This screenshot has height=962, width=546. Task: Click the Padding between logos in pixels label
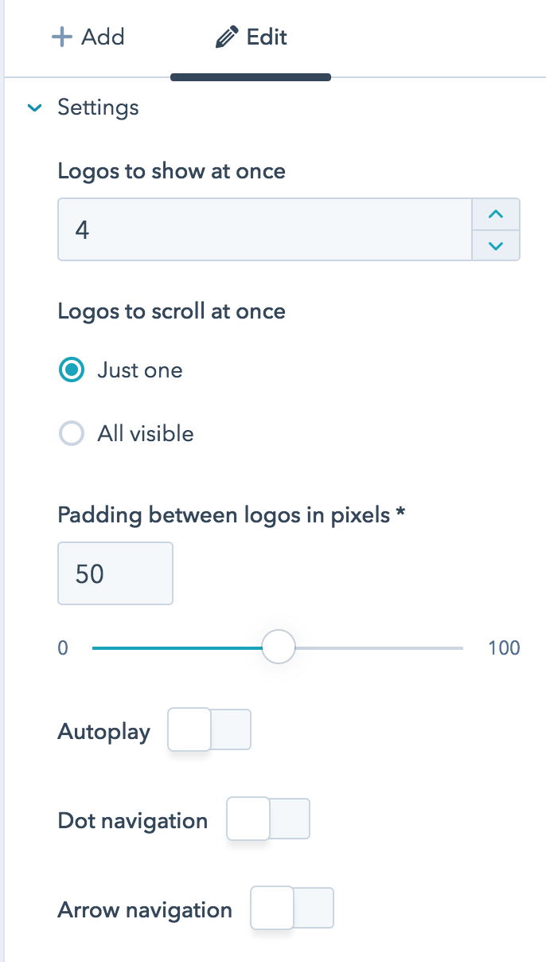coord(232,514)
